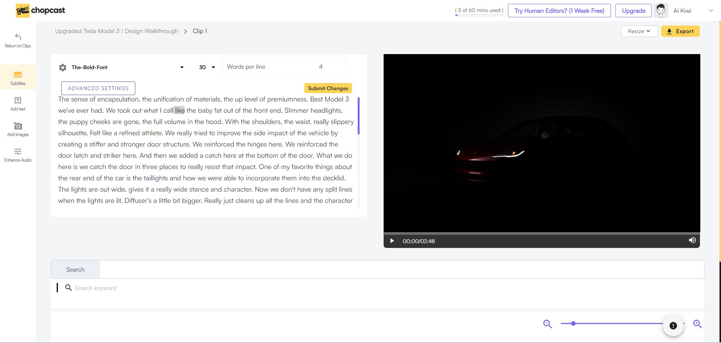Viewport: 721px width, 343px height.
Task: Mute the video volume speaker icon
Action: 692,240
